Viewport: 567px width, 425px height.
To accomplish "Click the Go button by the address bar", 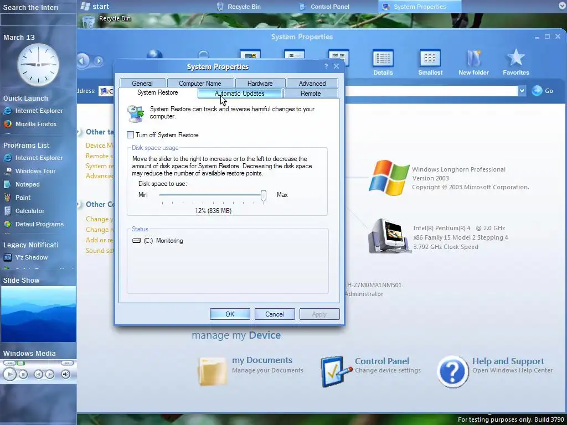I will tap(543, 91).
